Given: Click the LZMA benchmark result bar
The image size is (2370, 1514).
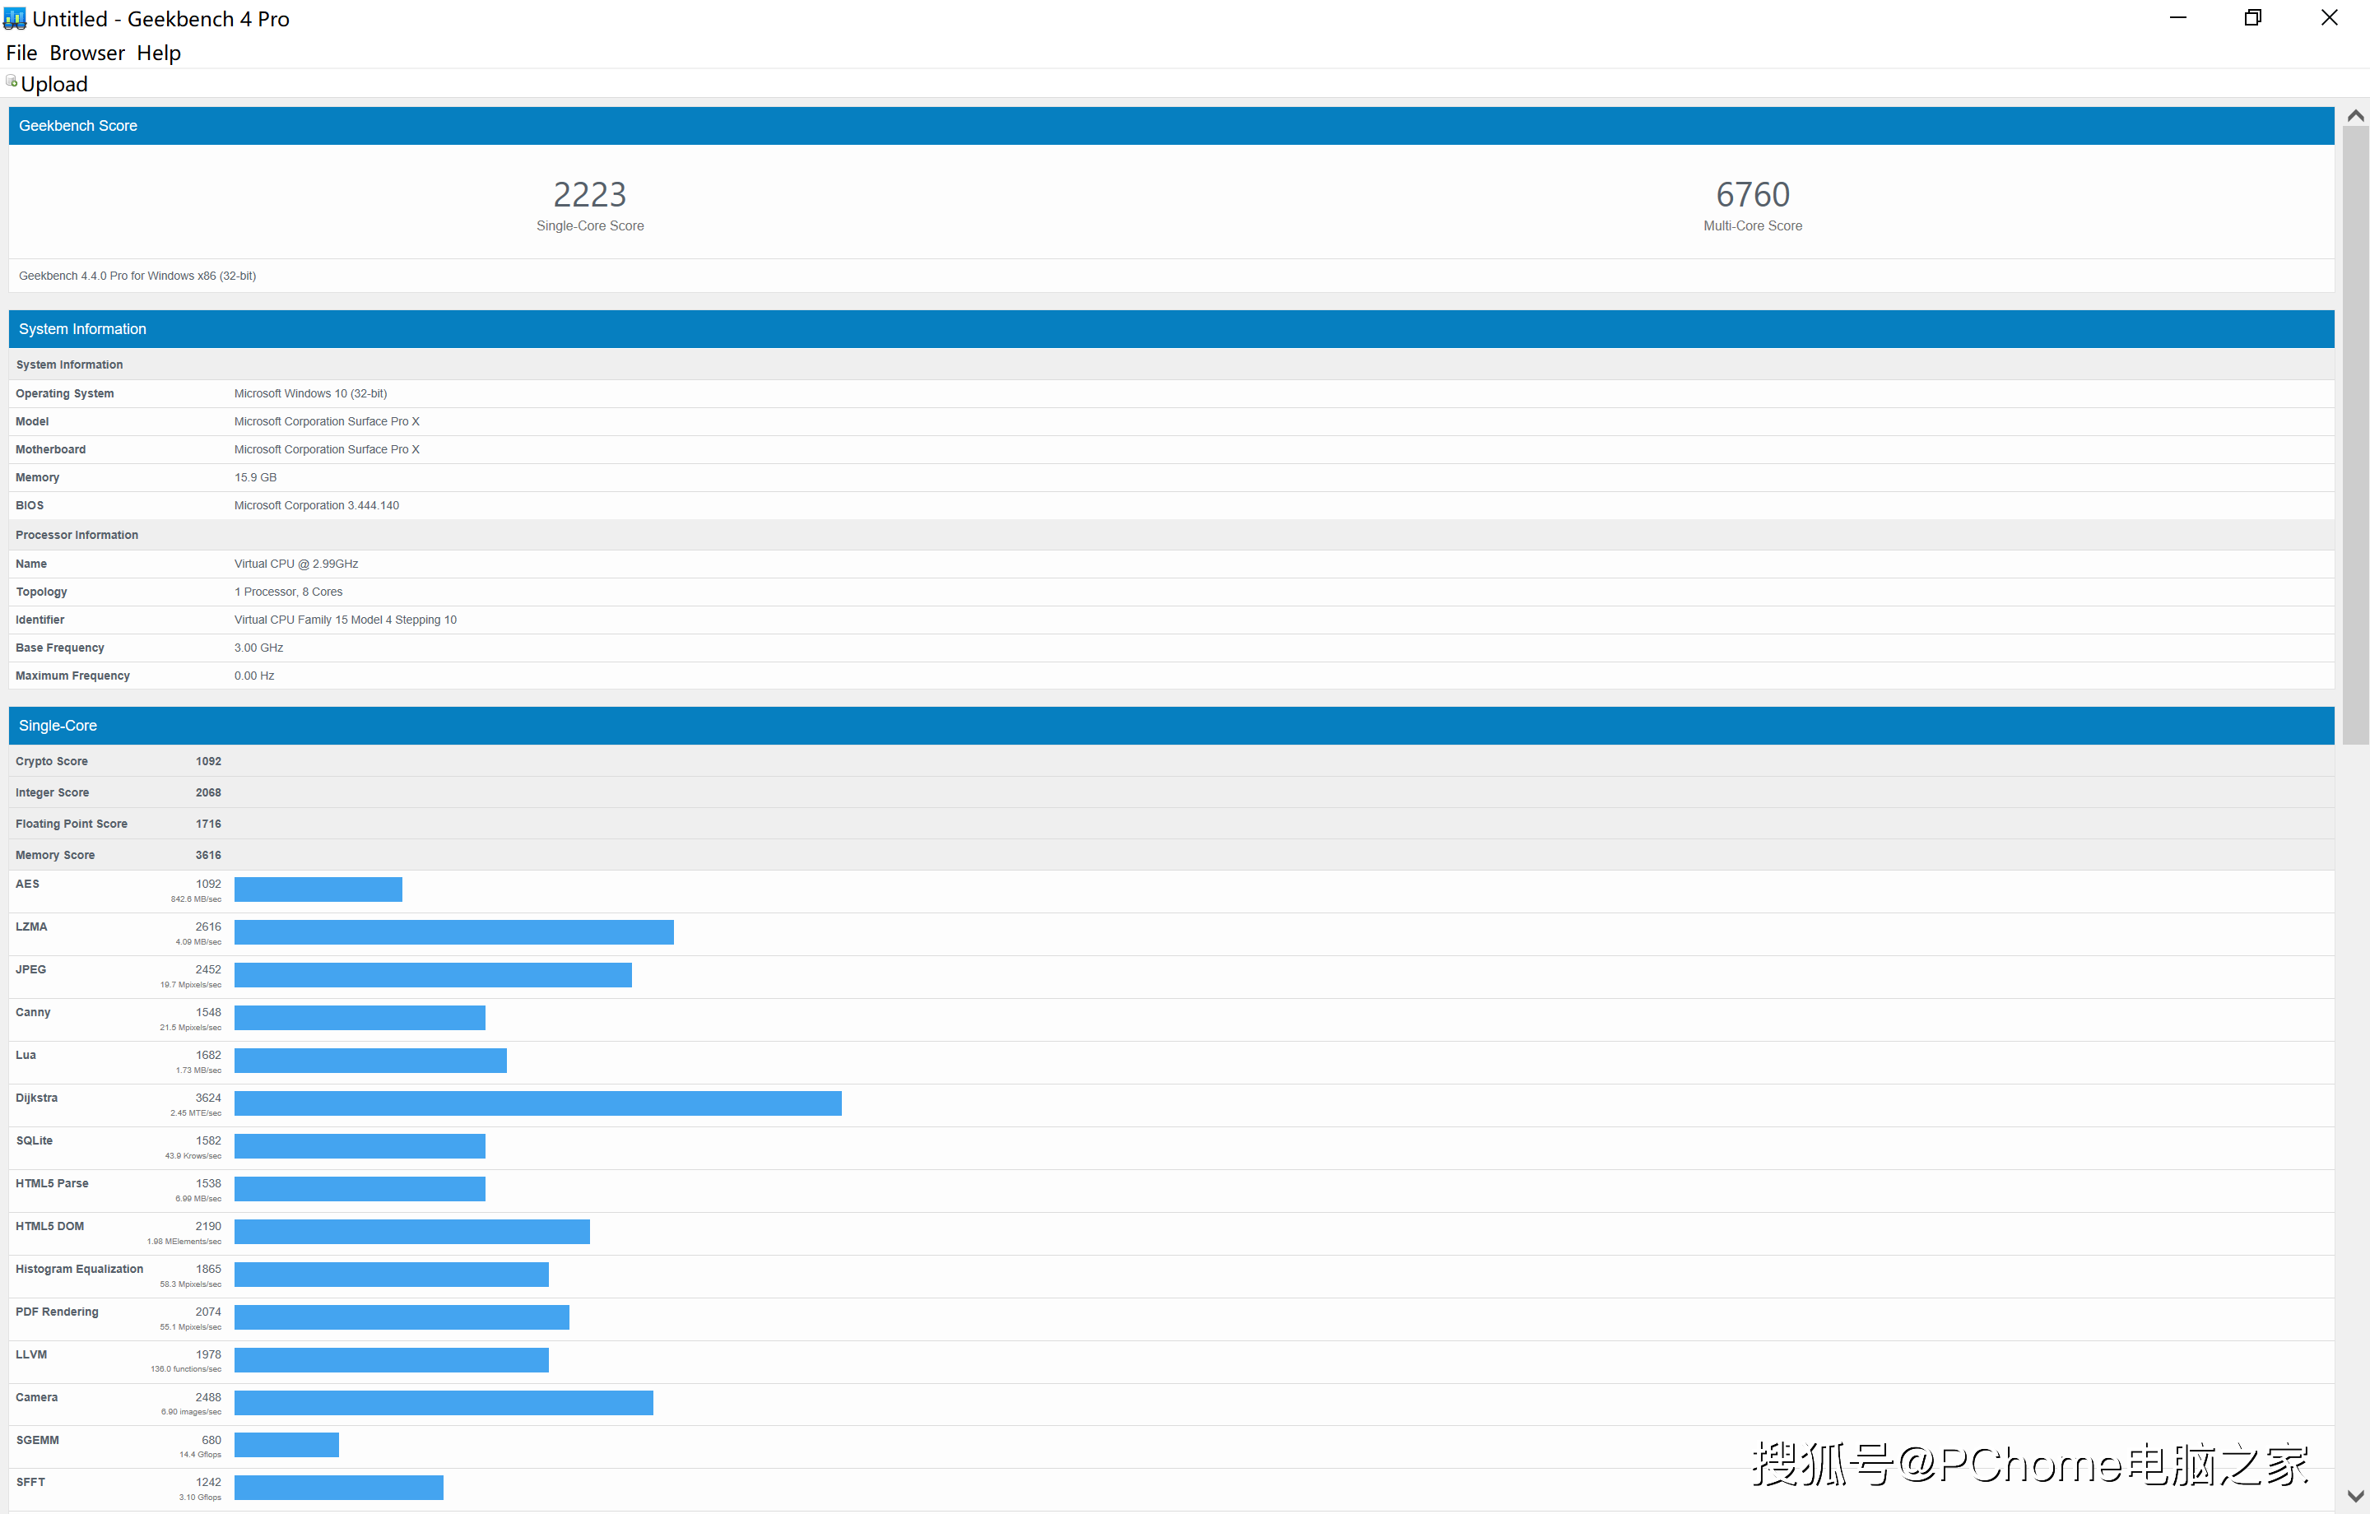Looking at the screenshot, I should pos(453,932).
